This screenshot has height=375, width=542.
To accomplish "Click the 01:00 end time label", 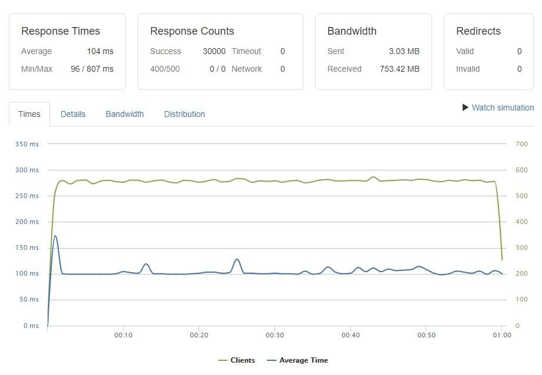I will click(501, 335).
